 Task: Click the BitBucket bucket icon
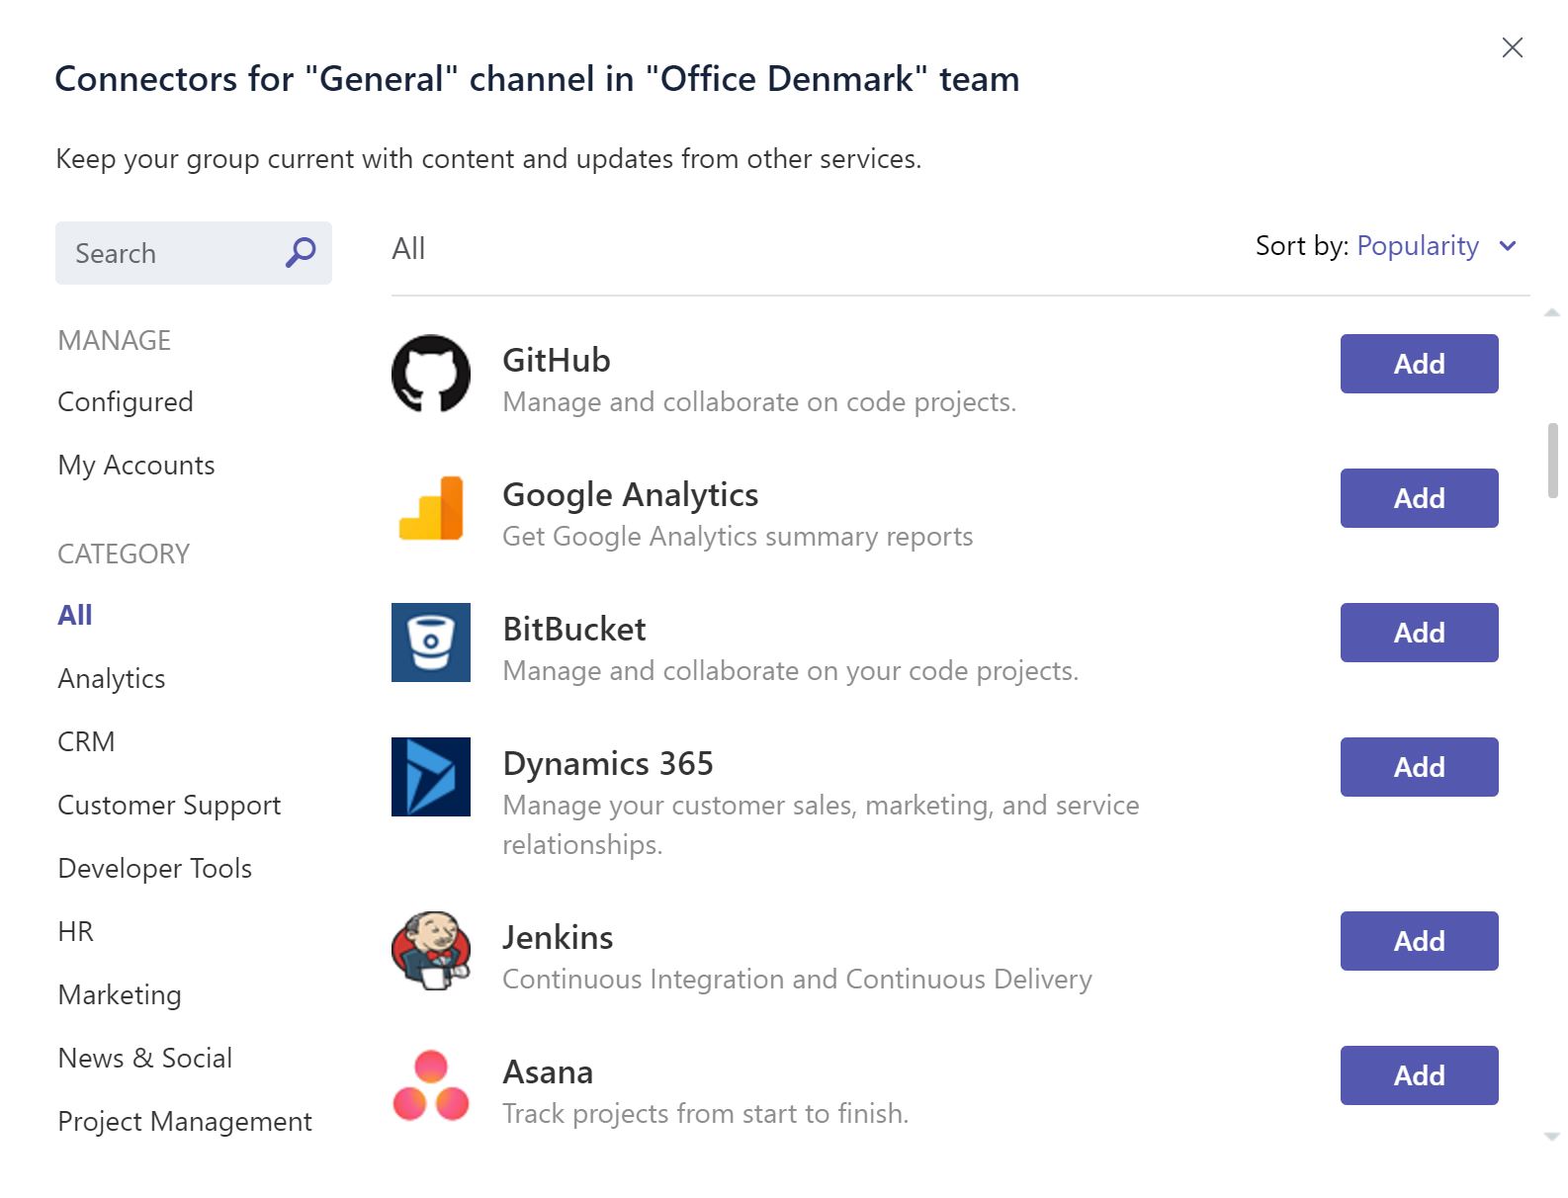point(431,642)
